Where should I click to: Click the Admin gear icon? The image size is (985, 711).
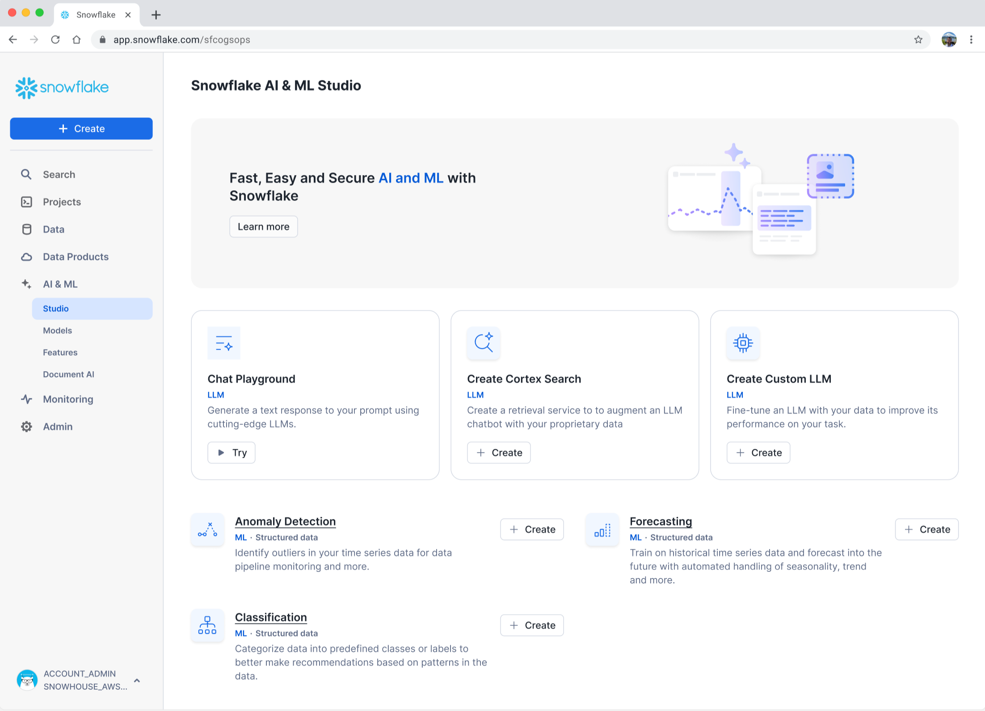pyautogui.click(x=26, y=427)
